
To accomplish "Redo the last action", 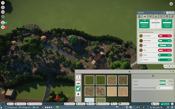I will [121, 107].
